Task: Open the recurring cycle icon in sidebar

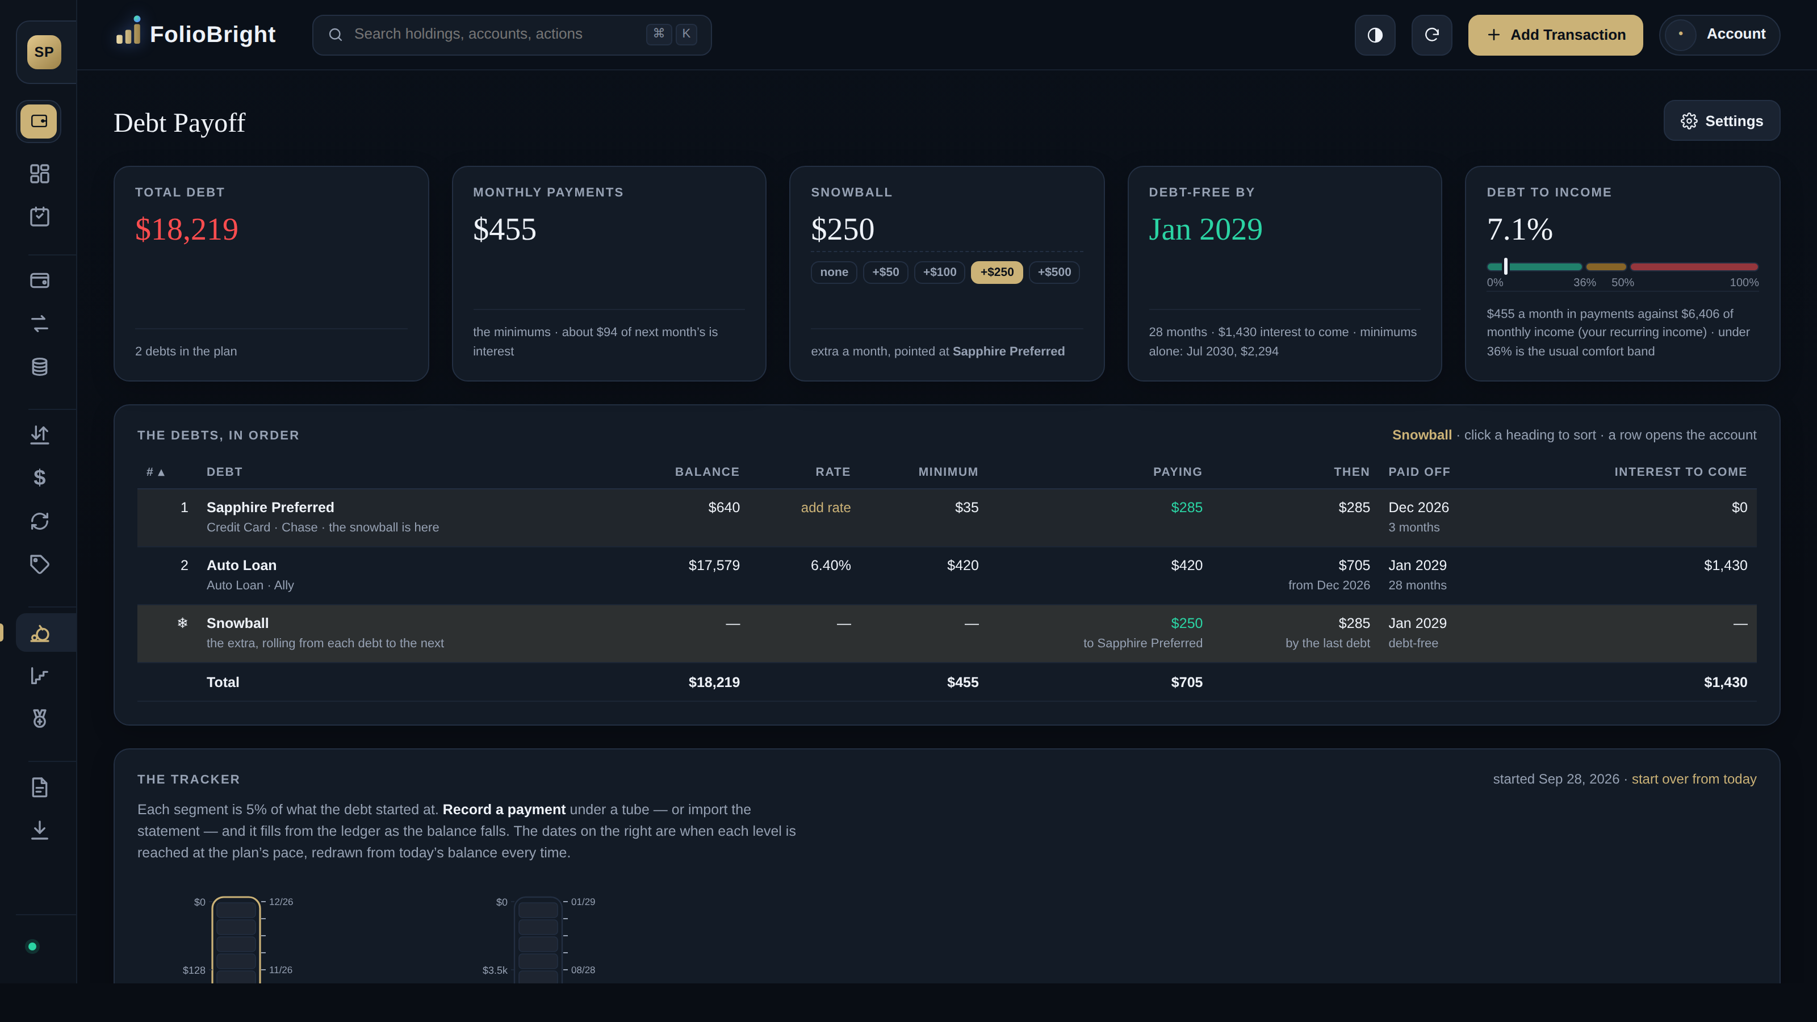Action: click(40, 521)
